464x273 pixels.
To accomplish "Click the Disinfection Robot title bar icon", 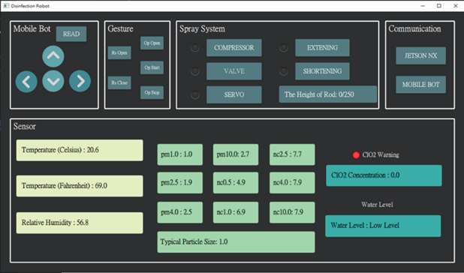I will (x=6, y=6).
